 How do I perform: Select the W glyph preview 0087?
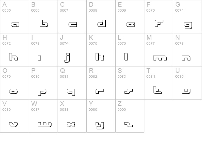coord(45,124)
